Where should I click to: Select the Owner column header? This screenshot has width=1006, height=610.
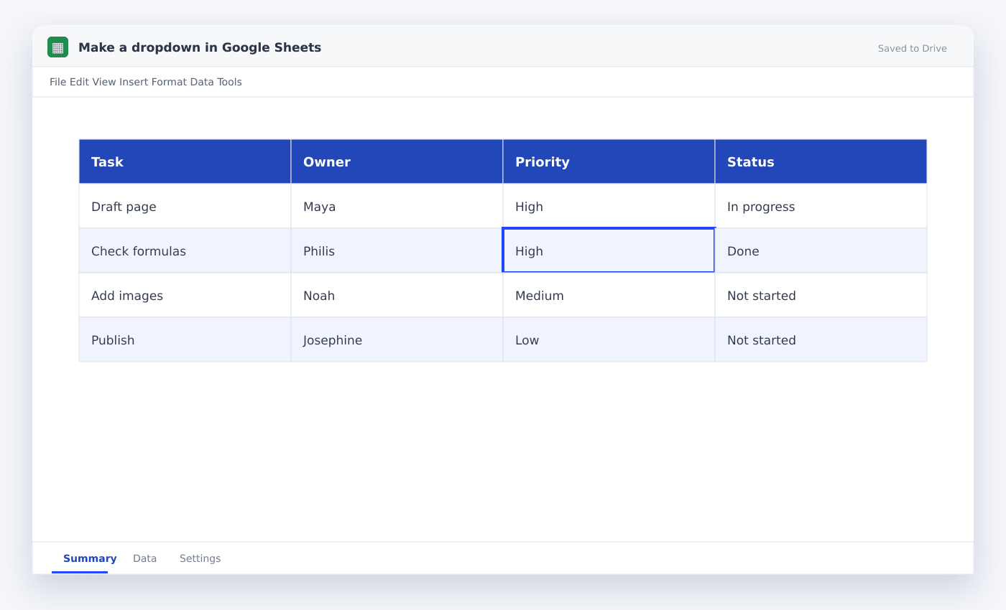pyautogui.click(x=397, y=161)
